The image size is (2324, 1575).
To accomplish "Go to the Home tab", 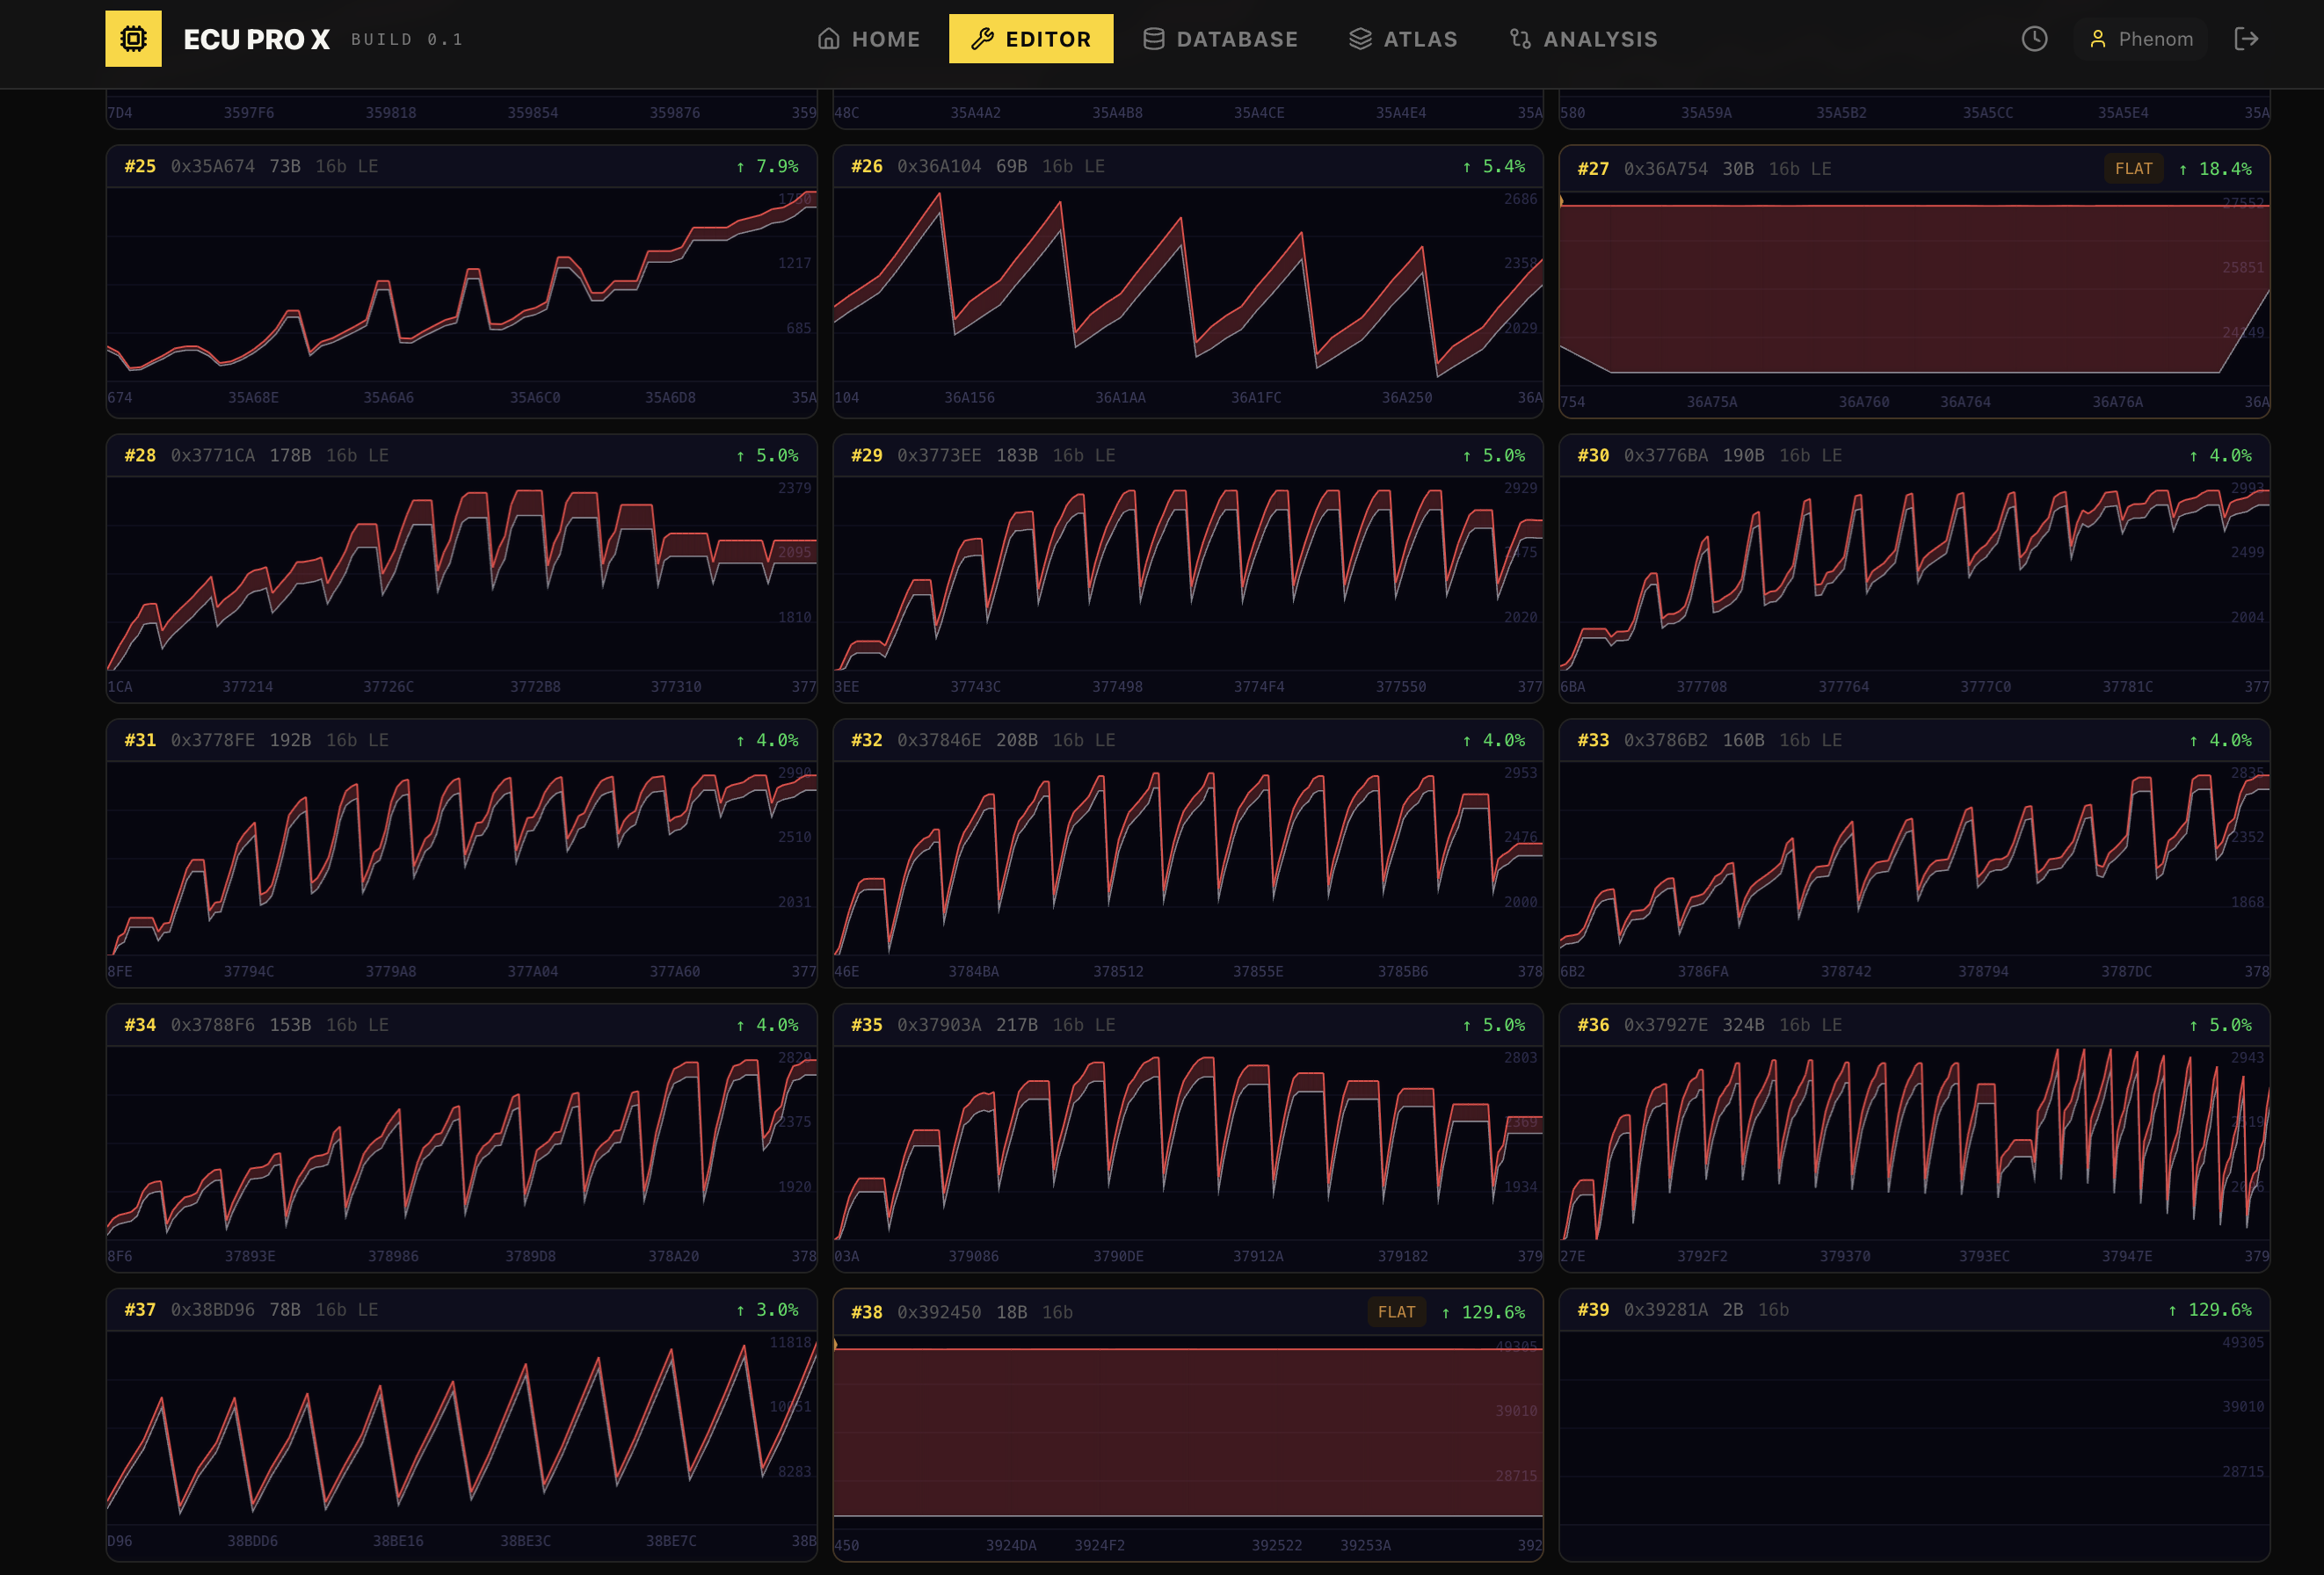I will 869,39.
